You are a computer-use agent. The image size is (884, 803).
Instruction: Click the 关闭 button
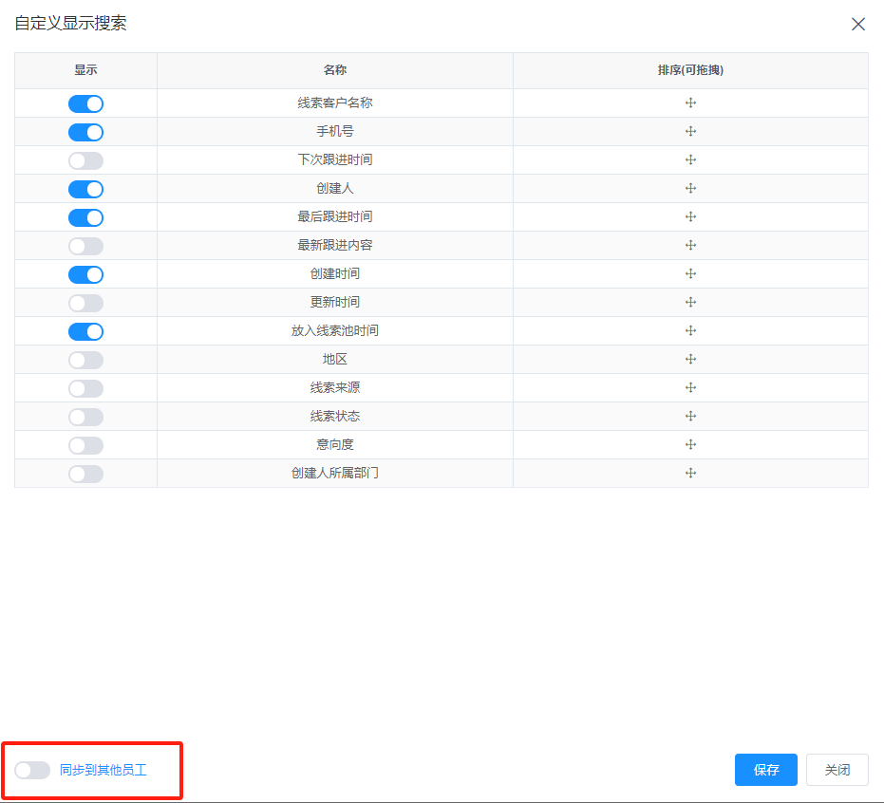point(837,770)
